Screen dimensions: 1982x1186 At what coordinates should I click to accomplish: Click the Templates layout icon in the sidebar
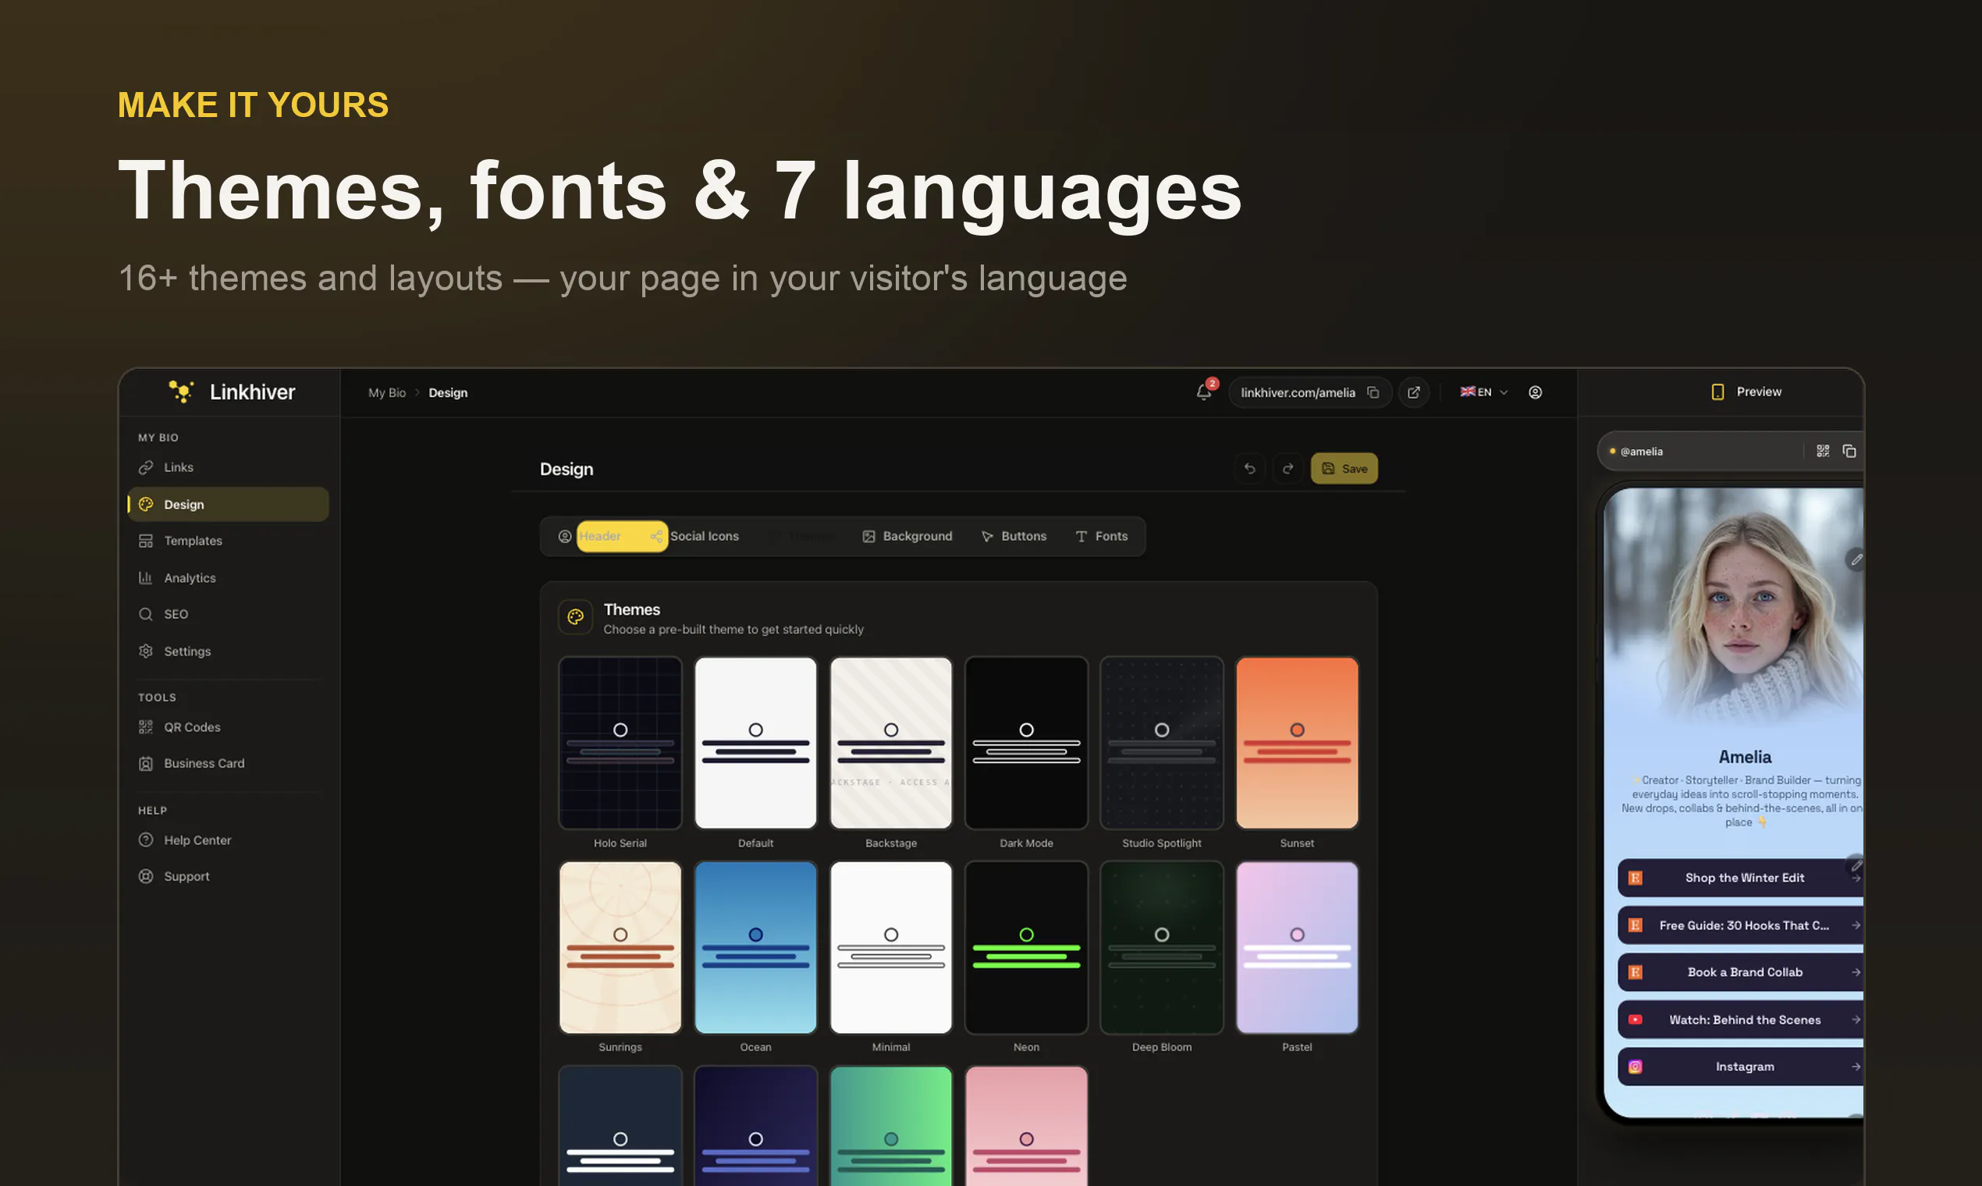point(145,541)
